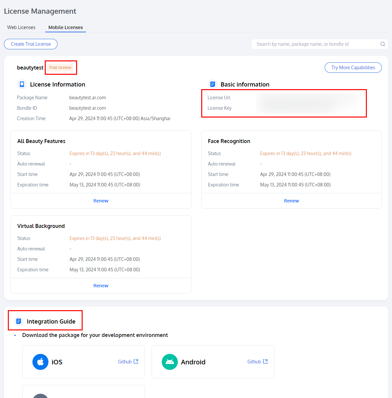
Task: Click the iOS package card label
Action: point(57,362)
